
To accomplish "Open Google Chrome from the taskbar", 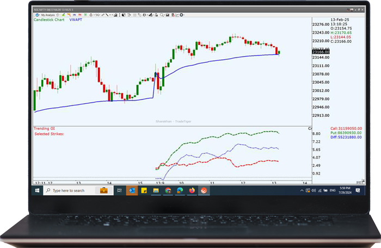I will (168, 191).
